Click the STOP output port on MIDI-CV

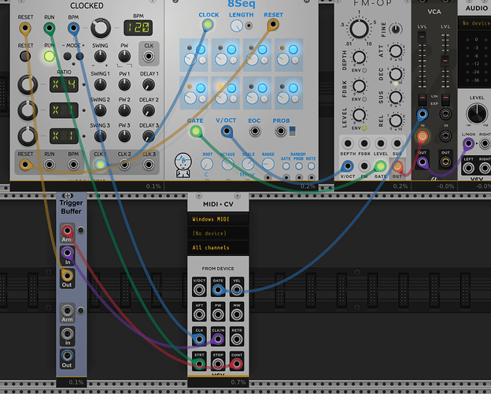click(218, 362)
